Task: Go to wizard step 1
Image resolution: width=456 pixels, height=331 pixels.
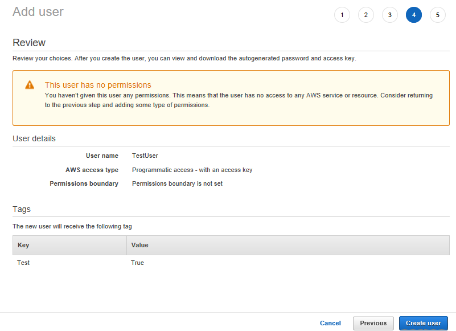Action: pyautogui.click(x=342, y=15)
